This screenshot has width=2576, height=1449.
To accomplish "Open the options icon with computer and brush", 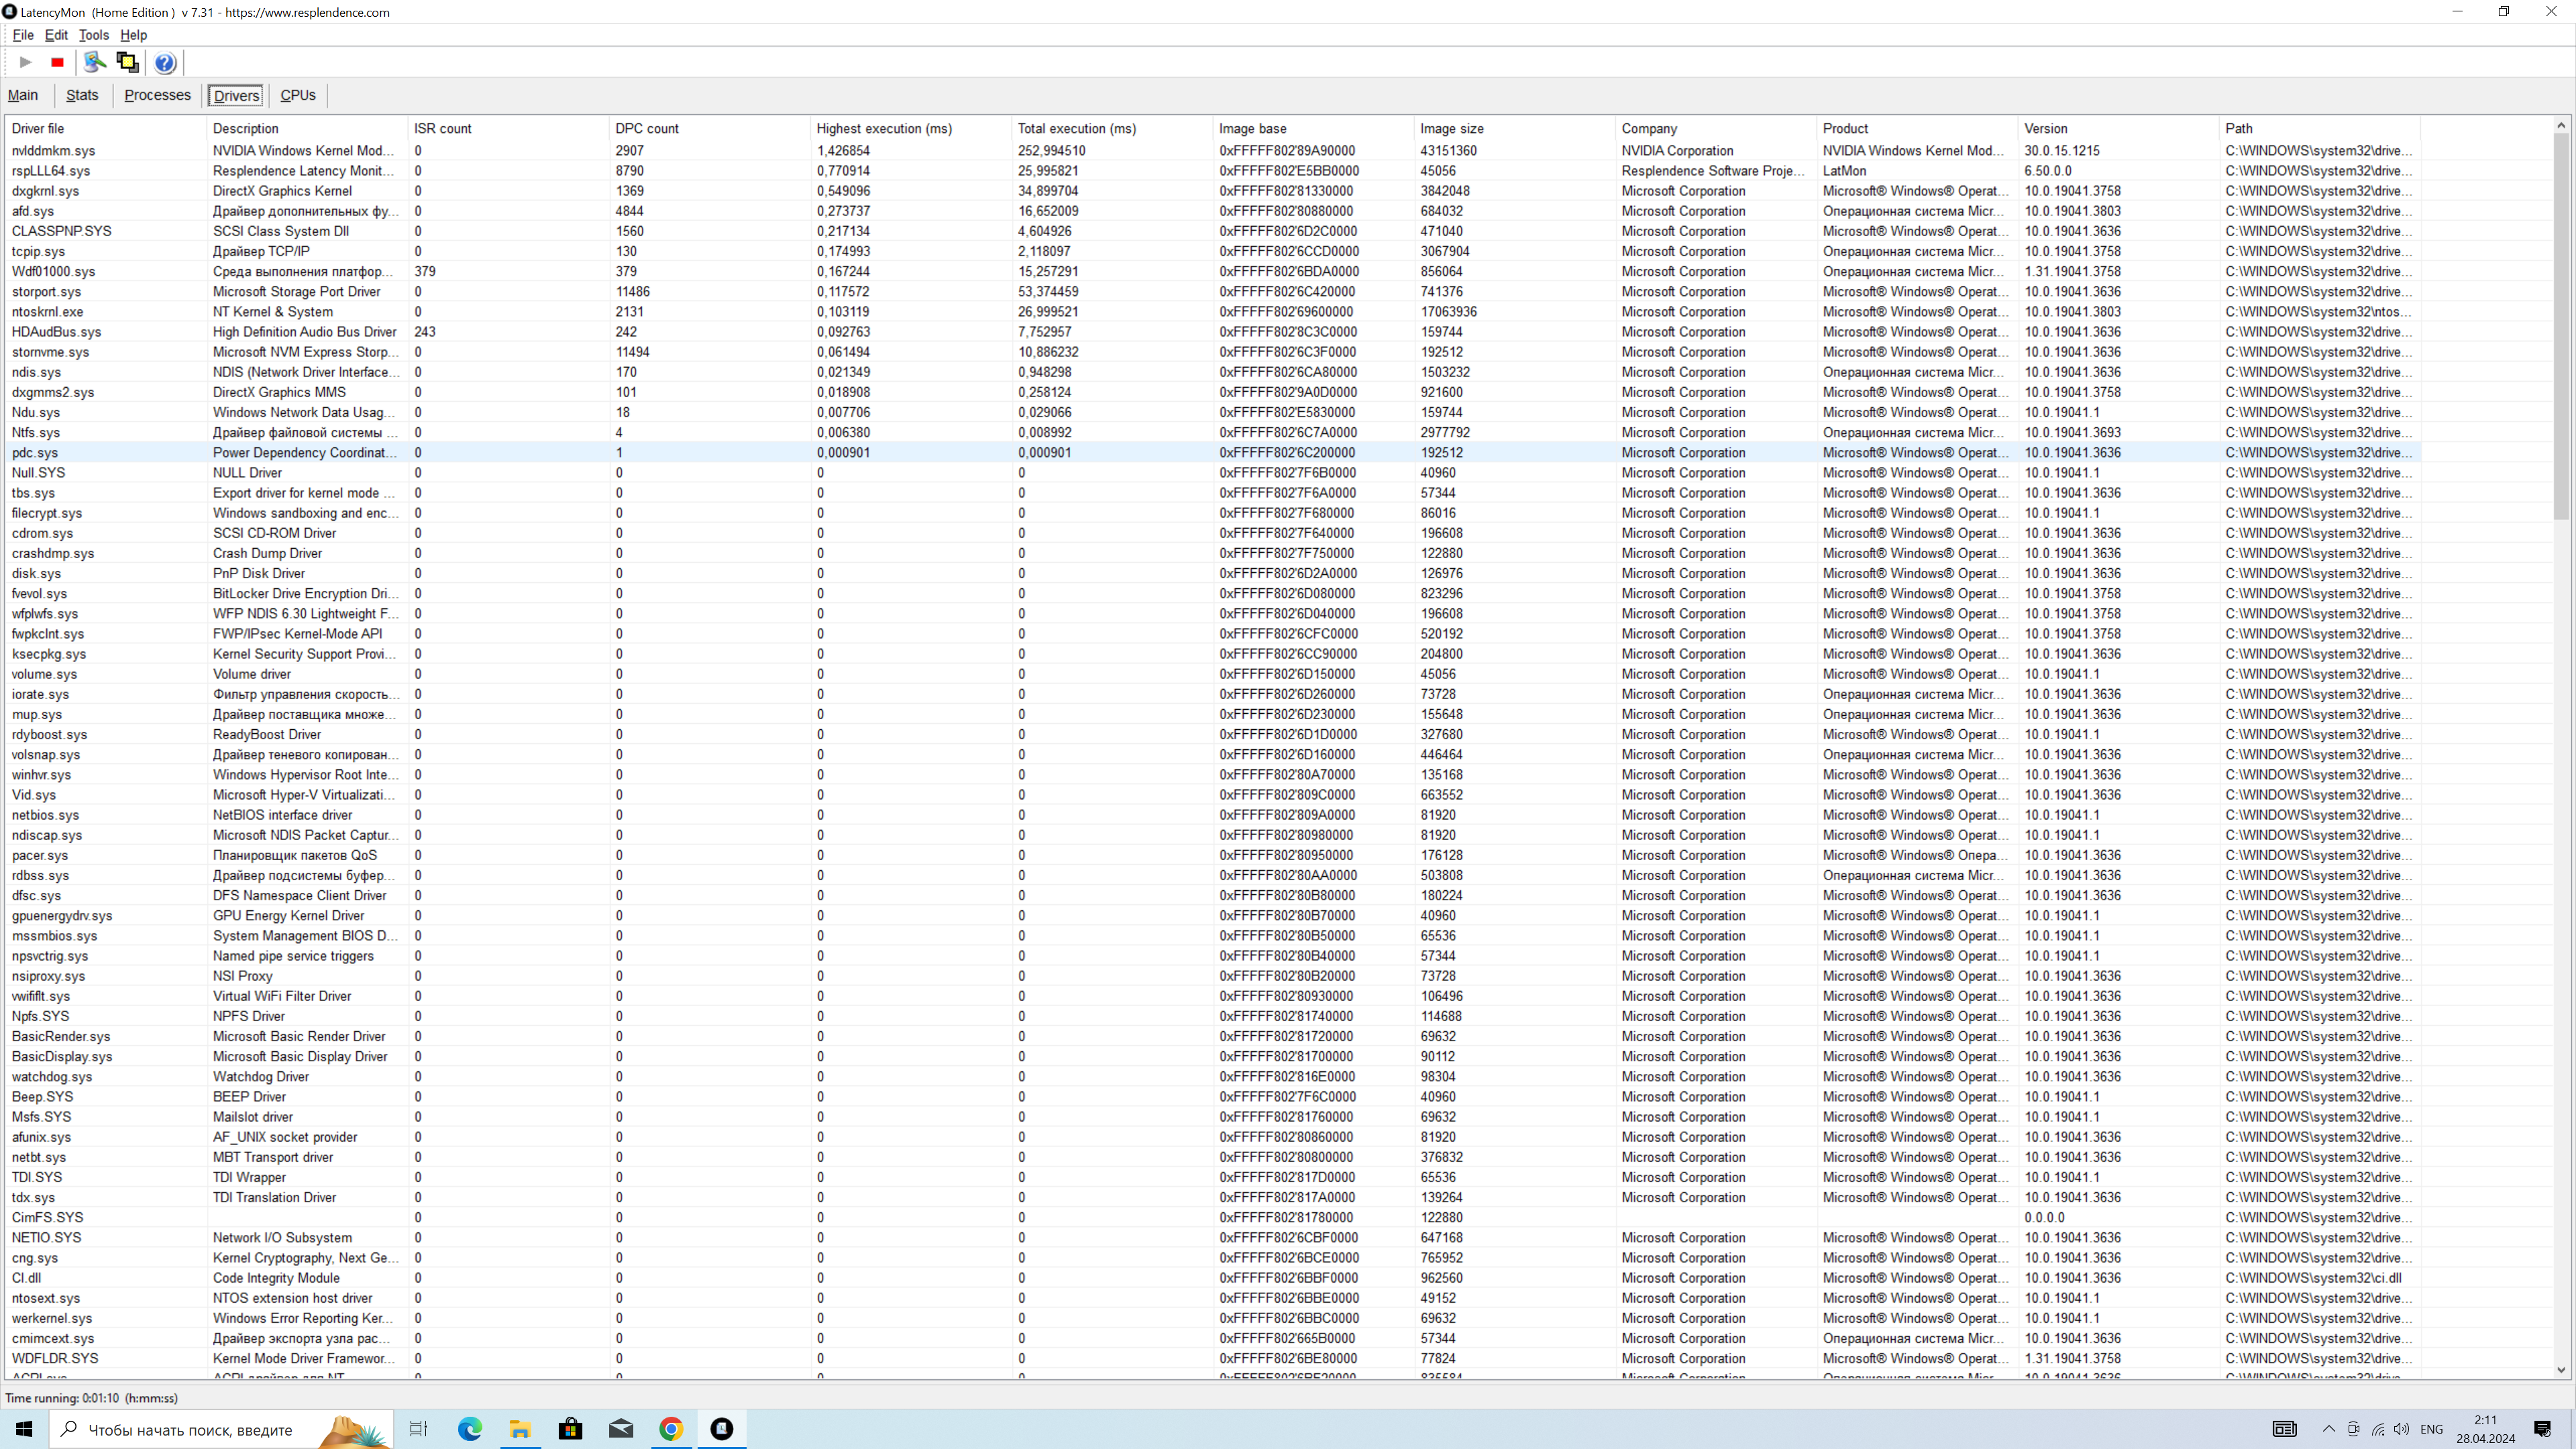I will pos(94,62).
